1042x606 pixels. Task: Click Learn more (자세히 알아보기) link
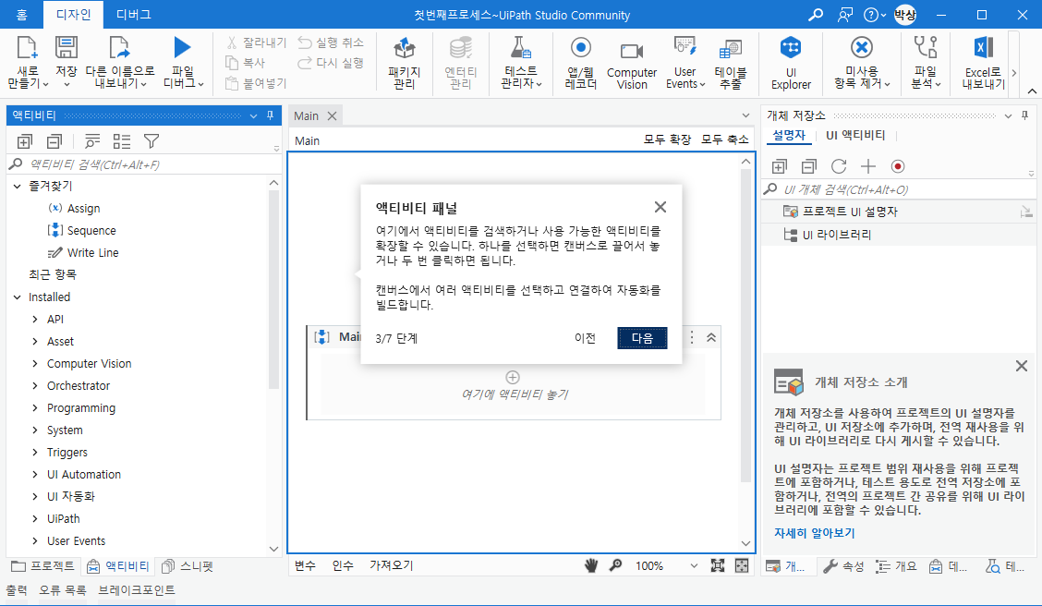pyautogui.click(x=814, y=533)
